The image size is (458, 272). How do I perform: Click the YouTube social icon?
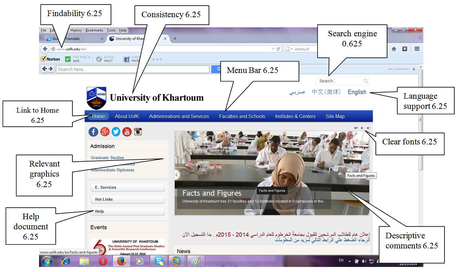click(x=127, y=132)
